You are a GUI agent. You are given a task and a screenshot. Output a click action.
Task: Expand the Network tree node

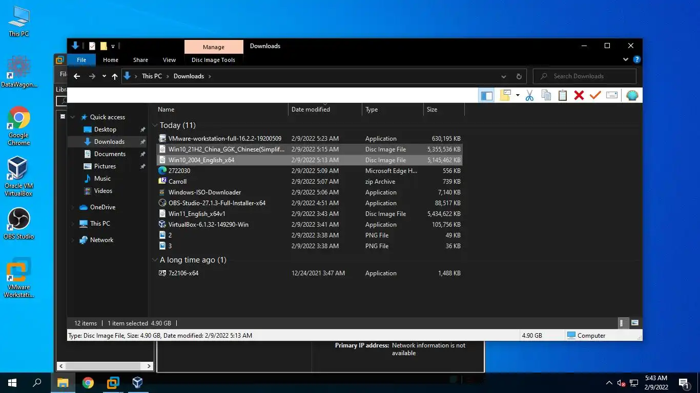(x=73, y=240)
